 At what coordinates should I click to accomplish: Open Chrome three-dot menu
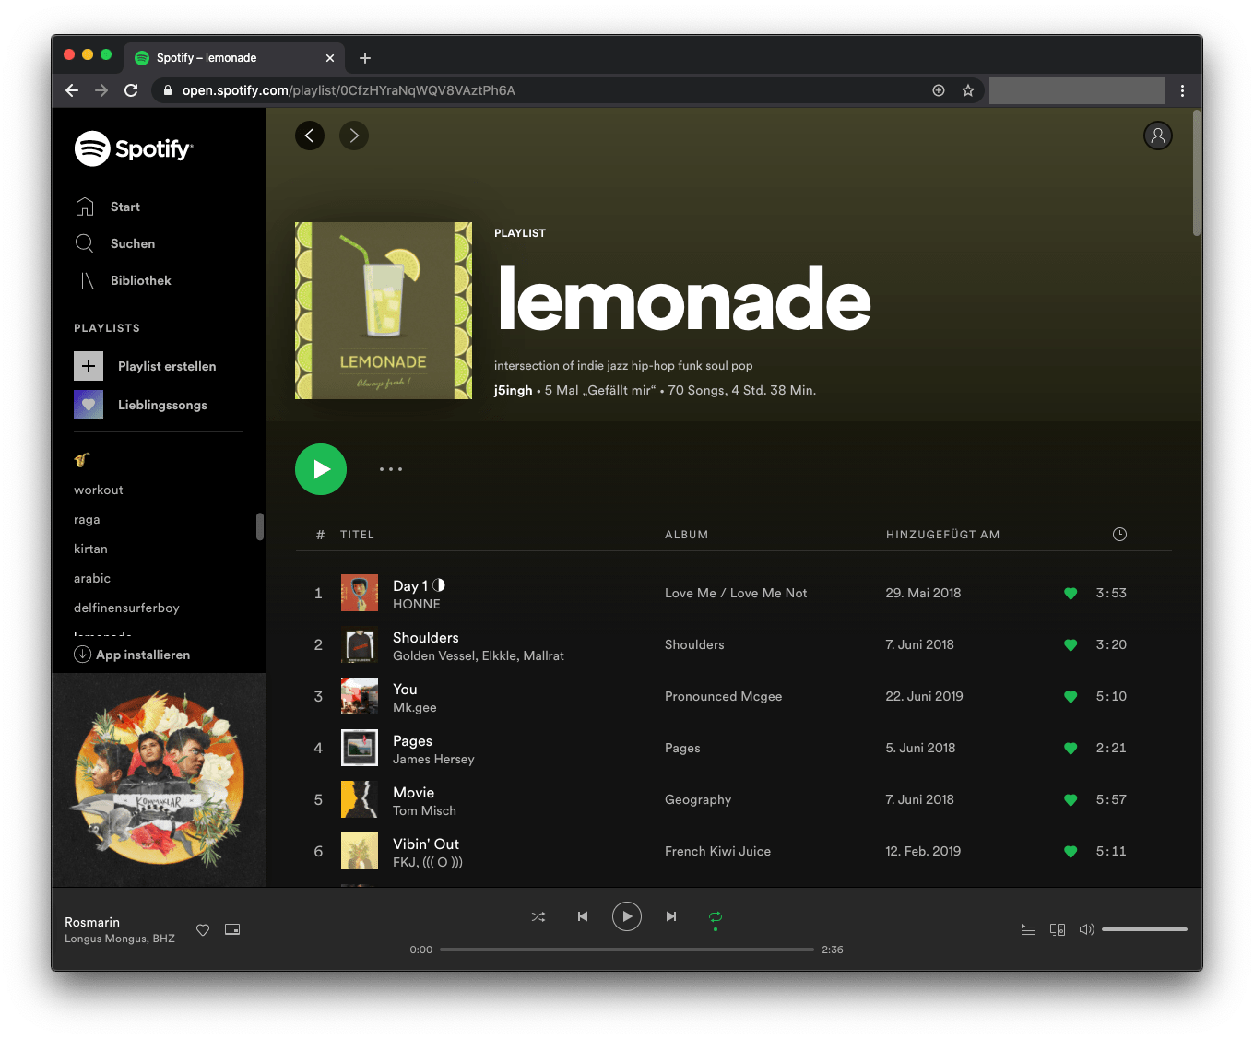[x=1183, y=90]
